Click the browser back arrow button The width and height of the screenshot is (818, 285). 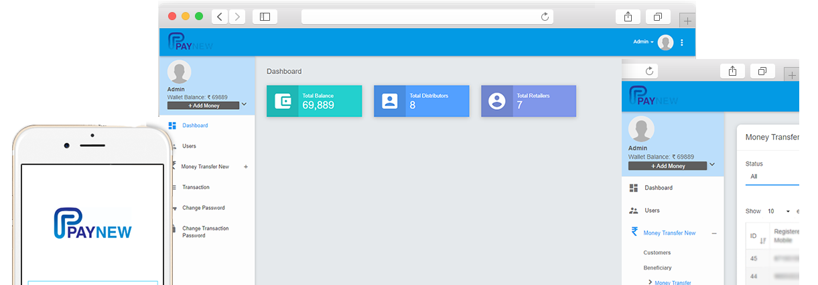pos(220,17)
